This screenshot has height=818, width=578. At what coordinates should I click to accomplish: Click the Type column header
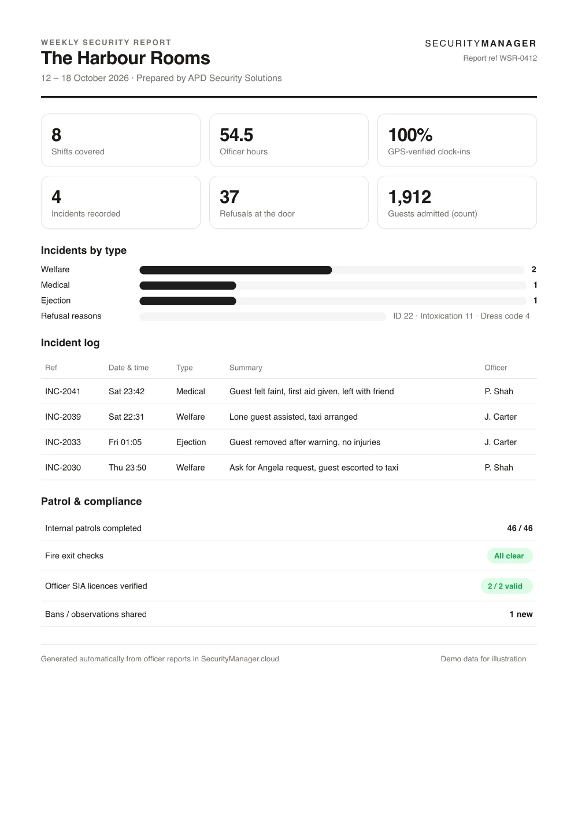click(x=184, y=368)
